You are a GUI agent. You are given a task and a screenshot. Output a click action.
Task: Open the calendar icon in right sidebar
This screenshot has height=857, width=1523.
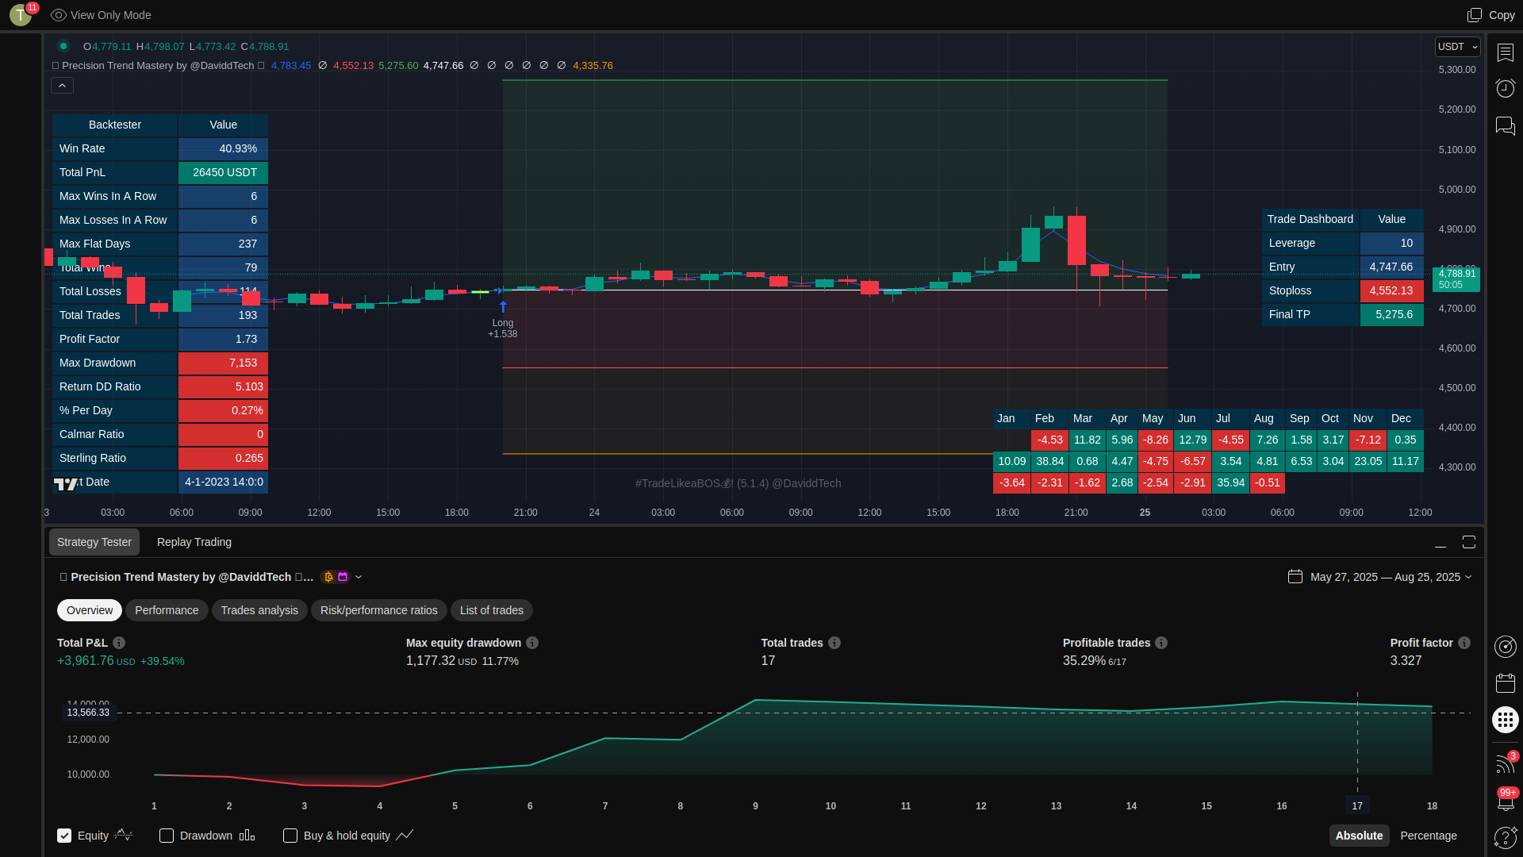1506,683
